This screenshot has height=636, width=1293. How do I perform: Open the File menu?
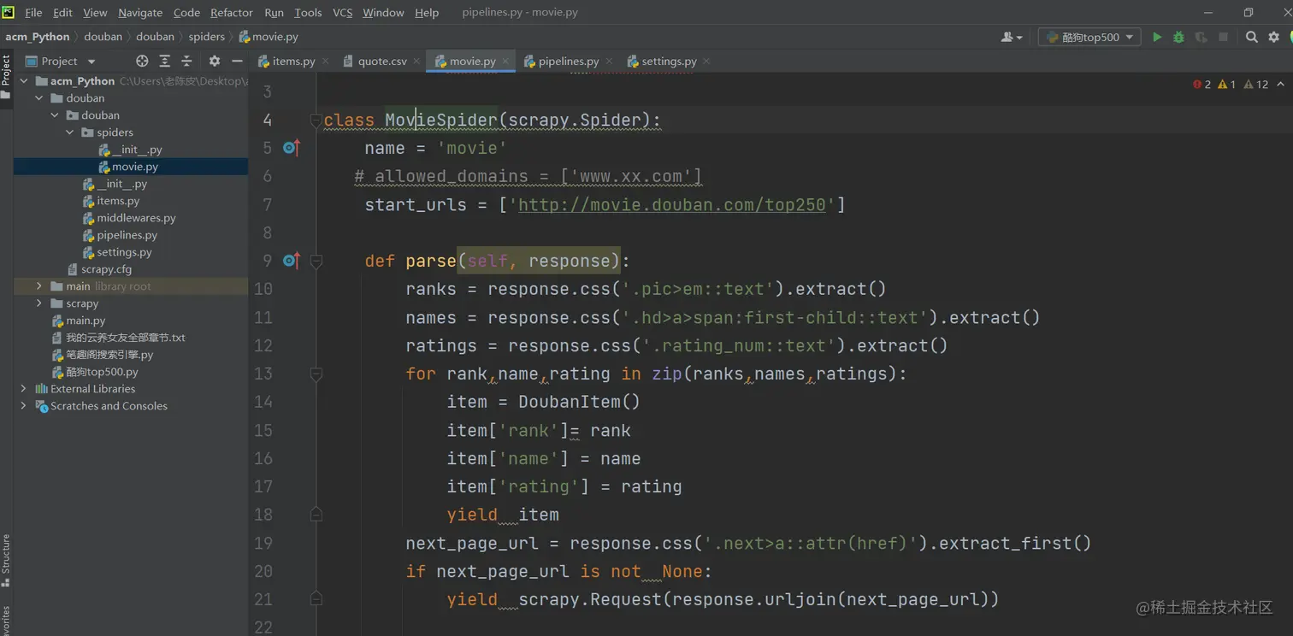[33, 12]
